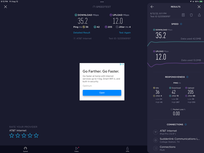Select the Connections Multi row

point(177,148)
